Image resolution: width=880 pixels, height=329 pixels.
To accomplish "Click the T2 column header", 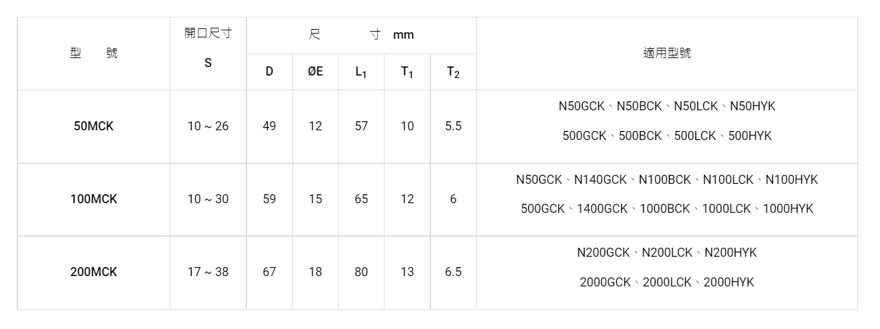I will (x=453, y=72).
